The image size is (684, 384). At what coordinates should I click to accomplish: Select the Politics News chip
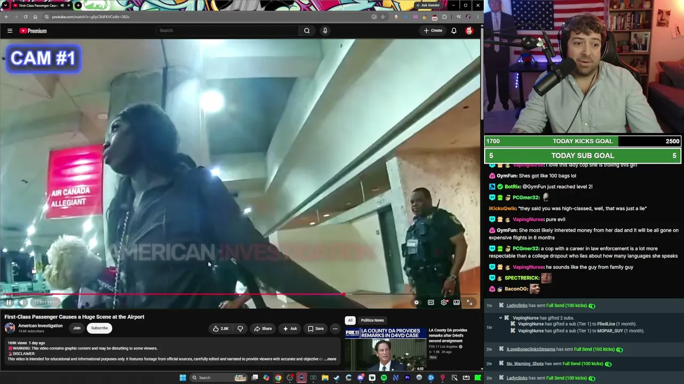(372, 320)
